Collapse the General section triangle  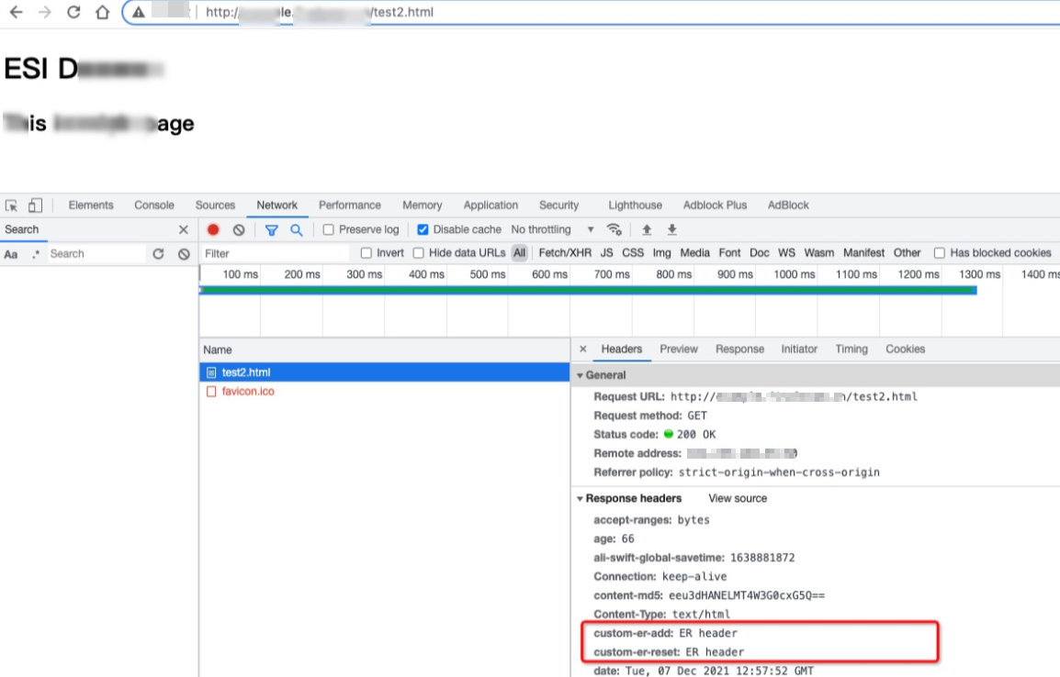coord(580,375)
